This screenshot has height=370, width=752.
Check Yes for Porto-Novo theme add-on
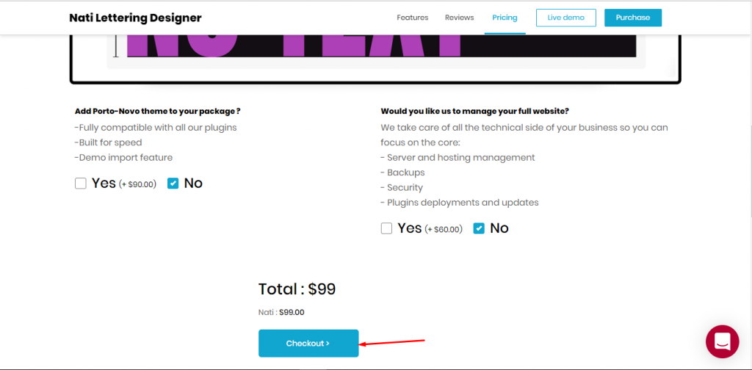(x=81, y=184)
